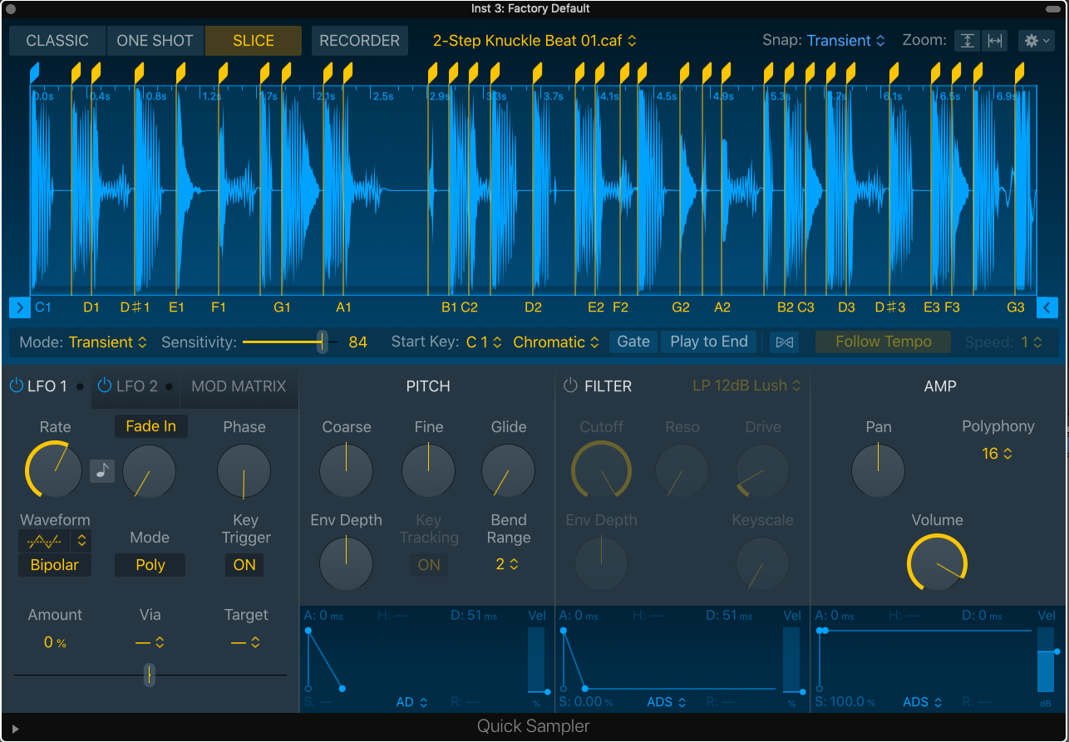Click the Filter Cutoff knob

point(602,470)
